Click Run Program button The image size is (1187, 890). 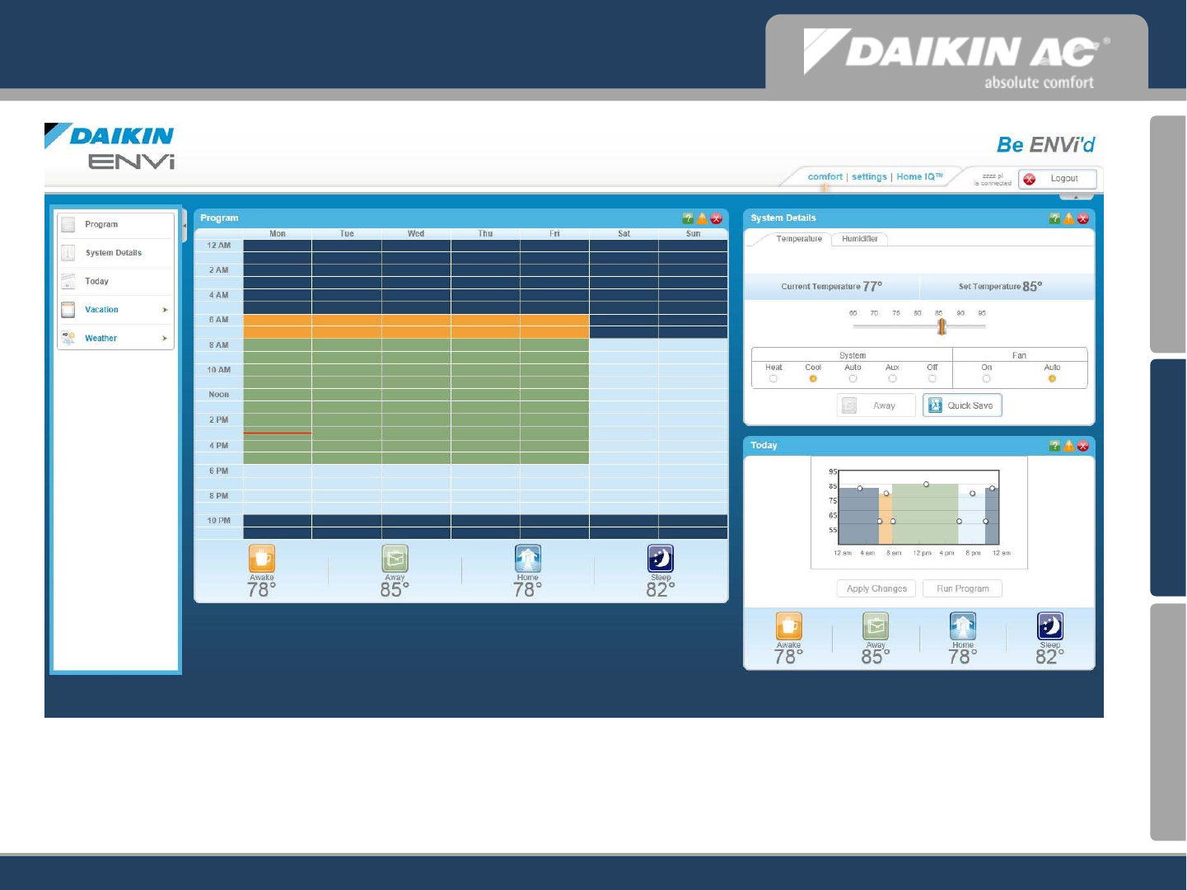click(963, 588)
